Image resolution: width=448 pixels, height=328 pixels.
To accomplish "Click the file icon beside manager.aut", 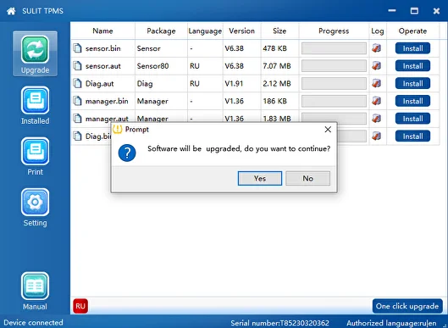I will (x=77, y=118).
